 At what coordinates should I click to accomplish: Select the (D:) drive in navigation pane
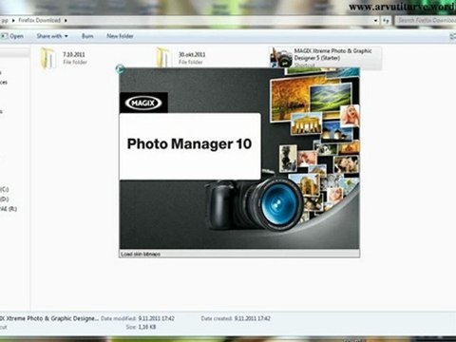click(x=5, y=199)
